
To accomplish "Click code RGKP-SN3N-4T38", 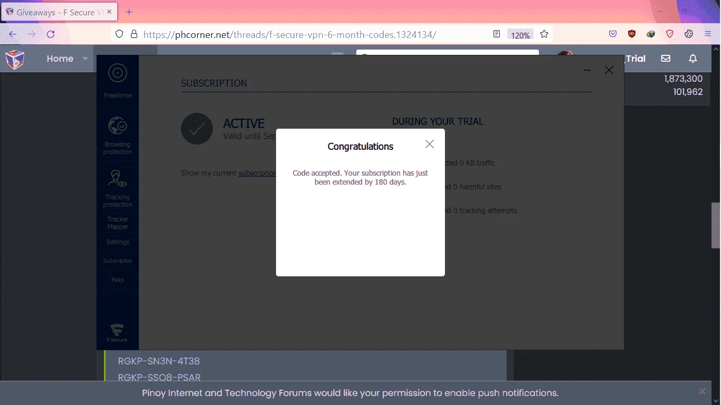I will [159, 361].
